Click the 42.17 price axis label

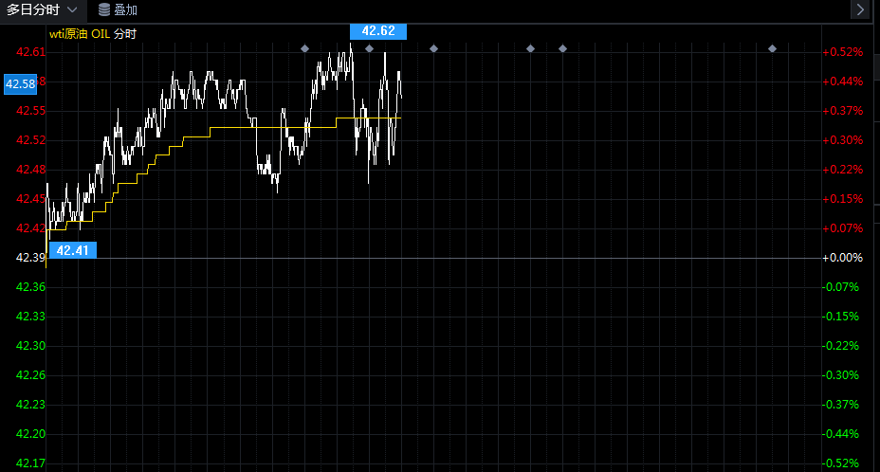(31, 463)
